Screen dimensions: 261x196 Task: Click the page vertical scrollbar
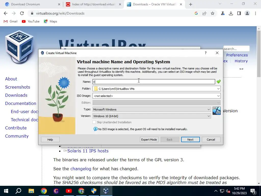259,53
